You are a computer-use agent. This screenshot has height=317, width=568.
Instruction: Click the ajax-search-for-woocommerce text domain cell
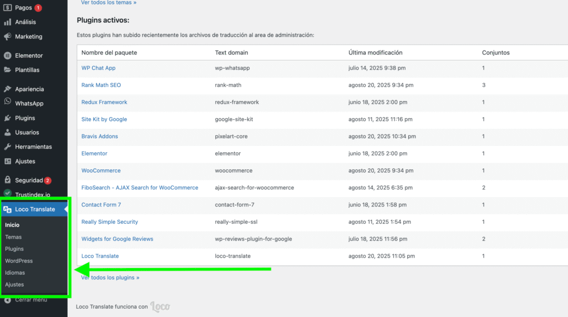point(254,188)
